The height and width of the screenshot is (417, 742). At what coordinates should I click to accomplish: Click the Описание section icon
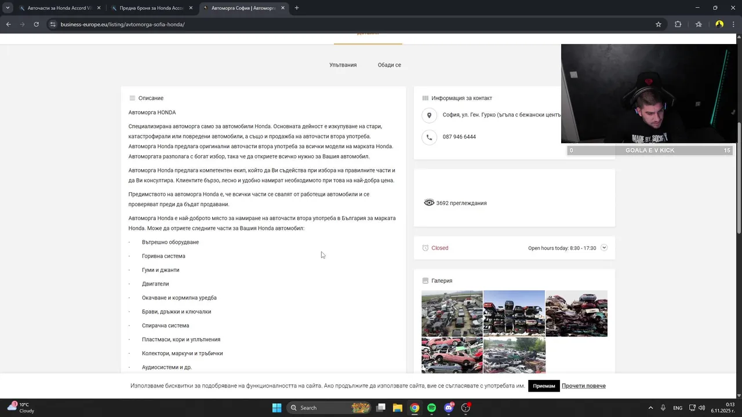point(132,98)
